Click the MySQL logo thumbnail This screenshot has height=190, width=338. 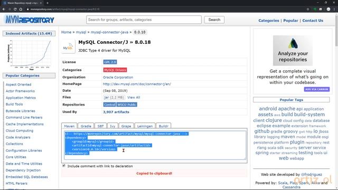point(68,46)
